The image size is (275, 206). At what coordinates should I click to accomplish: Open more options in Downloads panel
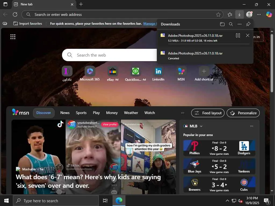point(239,24)
